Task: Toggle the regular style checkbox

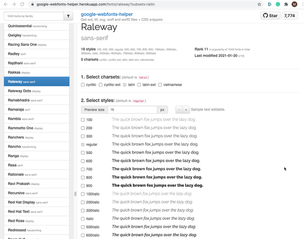Action: point(83,145)
